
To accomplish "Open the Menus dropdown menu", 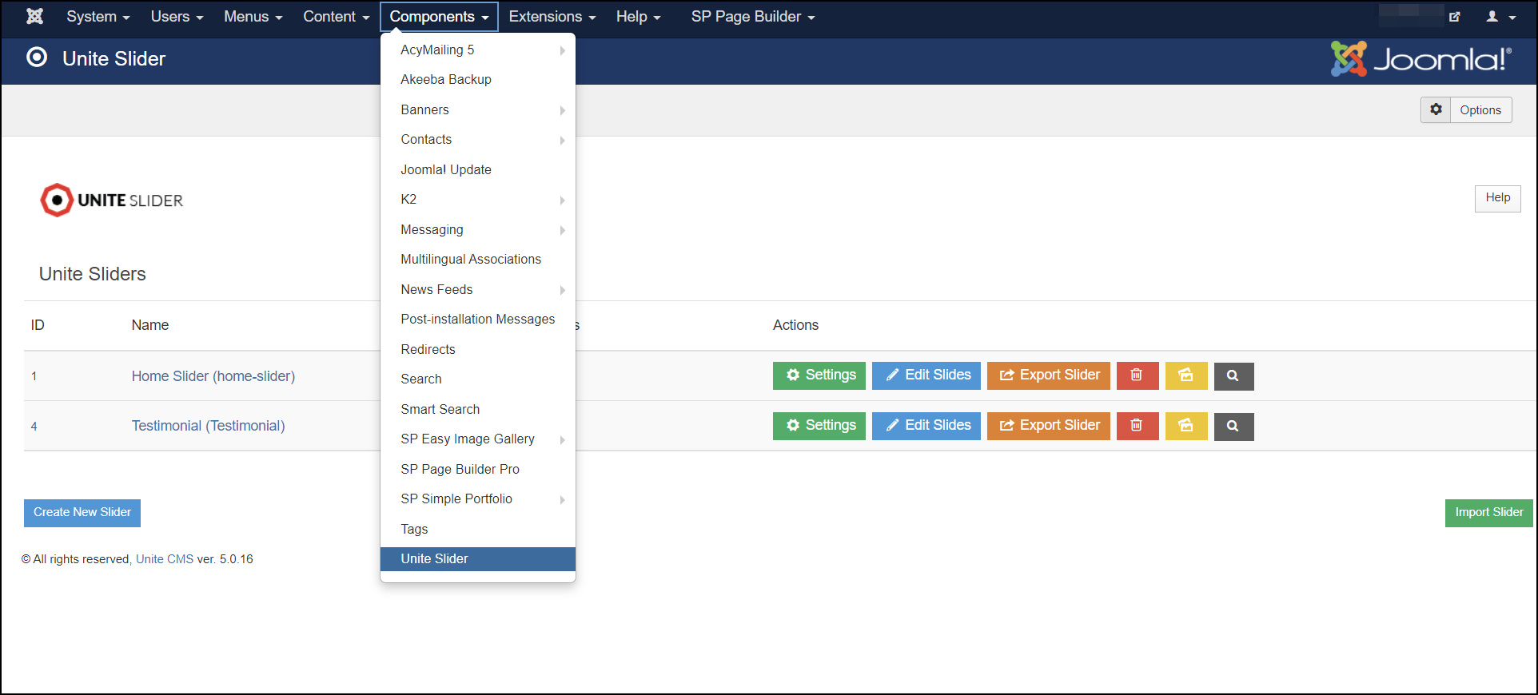I will pyautogui.click(x=253, y=17).
